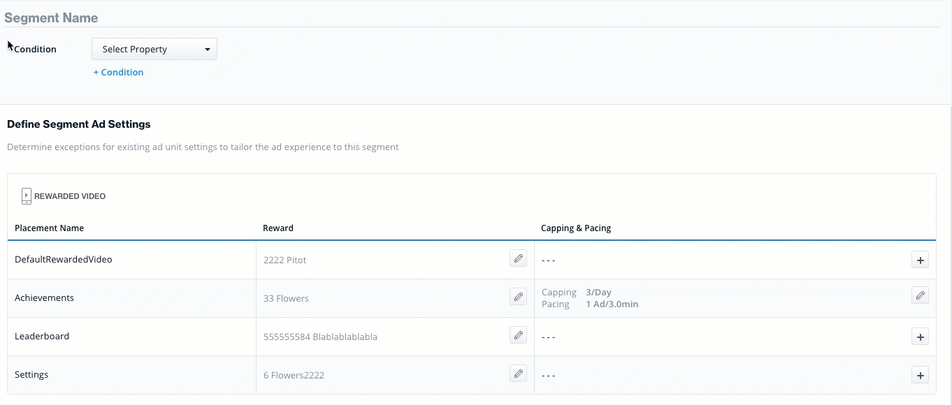Select the Achievements placement name
The height and width of the screenshot is (405, 952).
(x=44, y=297)
